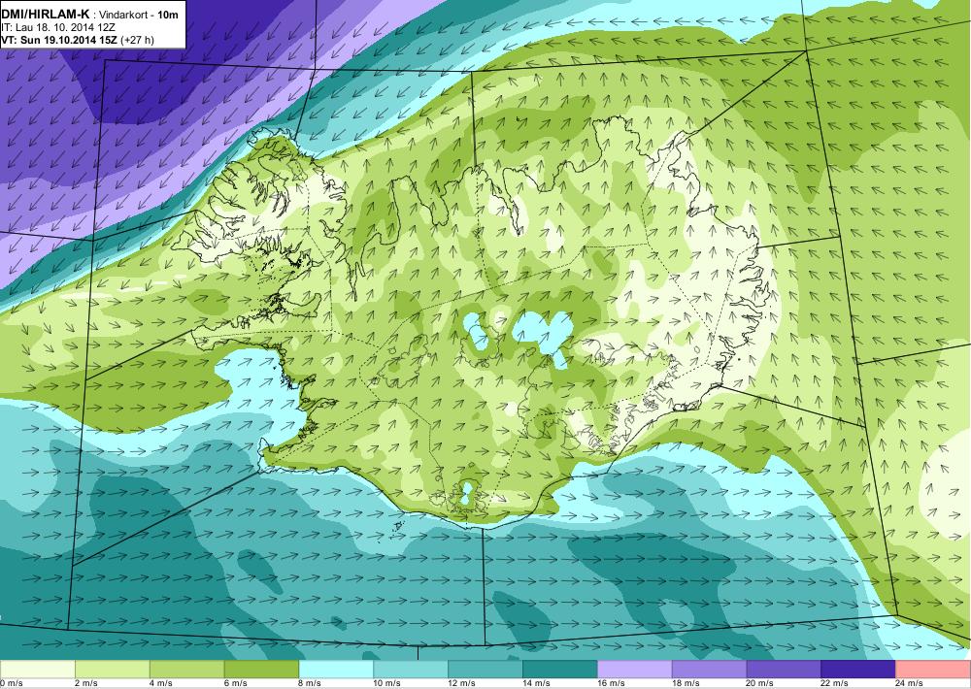Select the light teal 10 m/s legend swatch
The image size is (971, 689).
pos(411,670)
